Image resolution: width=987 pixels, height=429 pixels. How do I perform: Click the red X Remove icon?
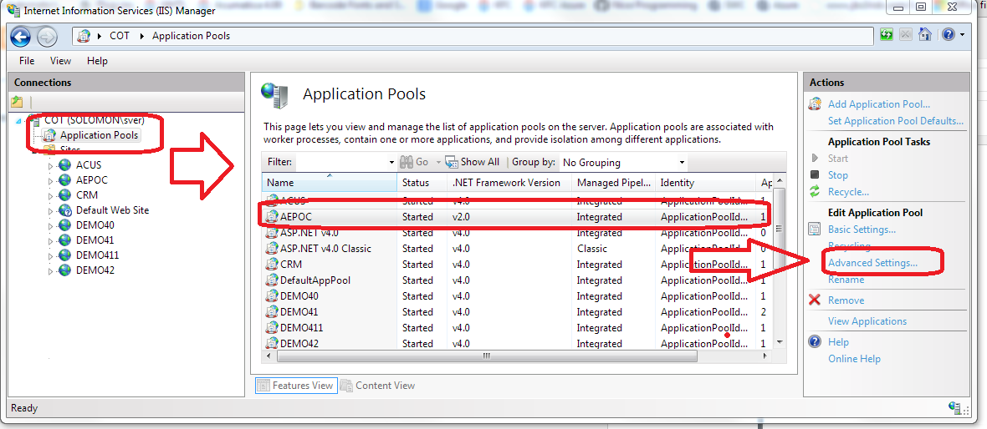(x=816, y=300)
